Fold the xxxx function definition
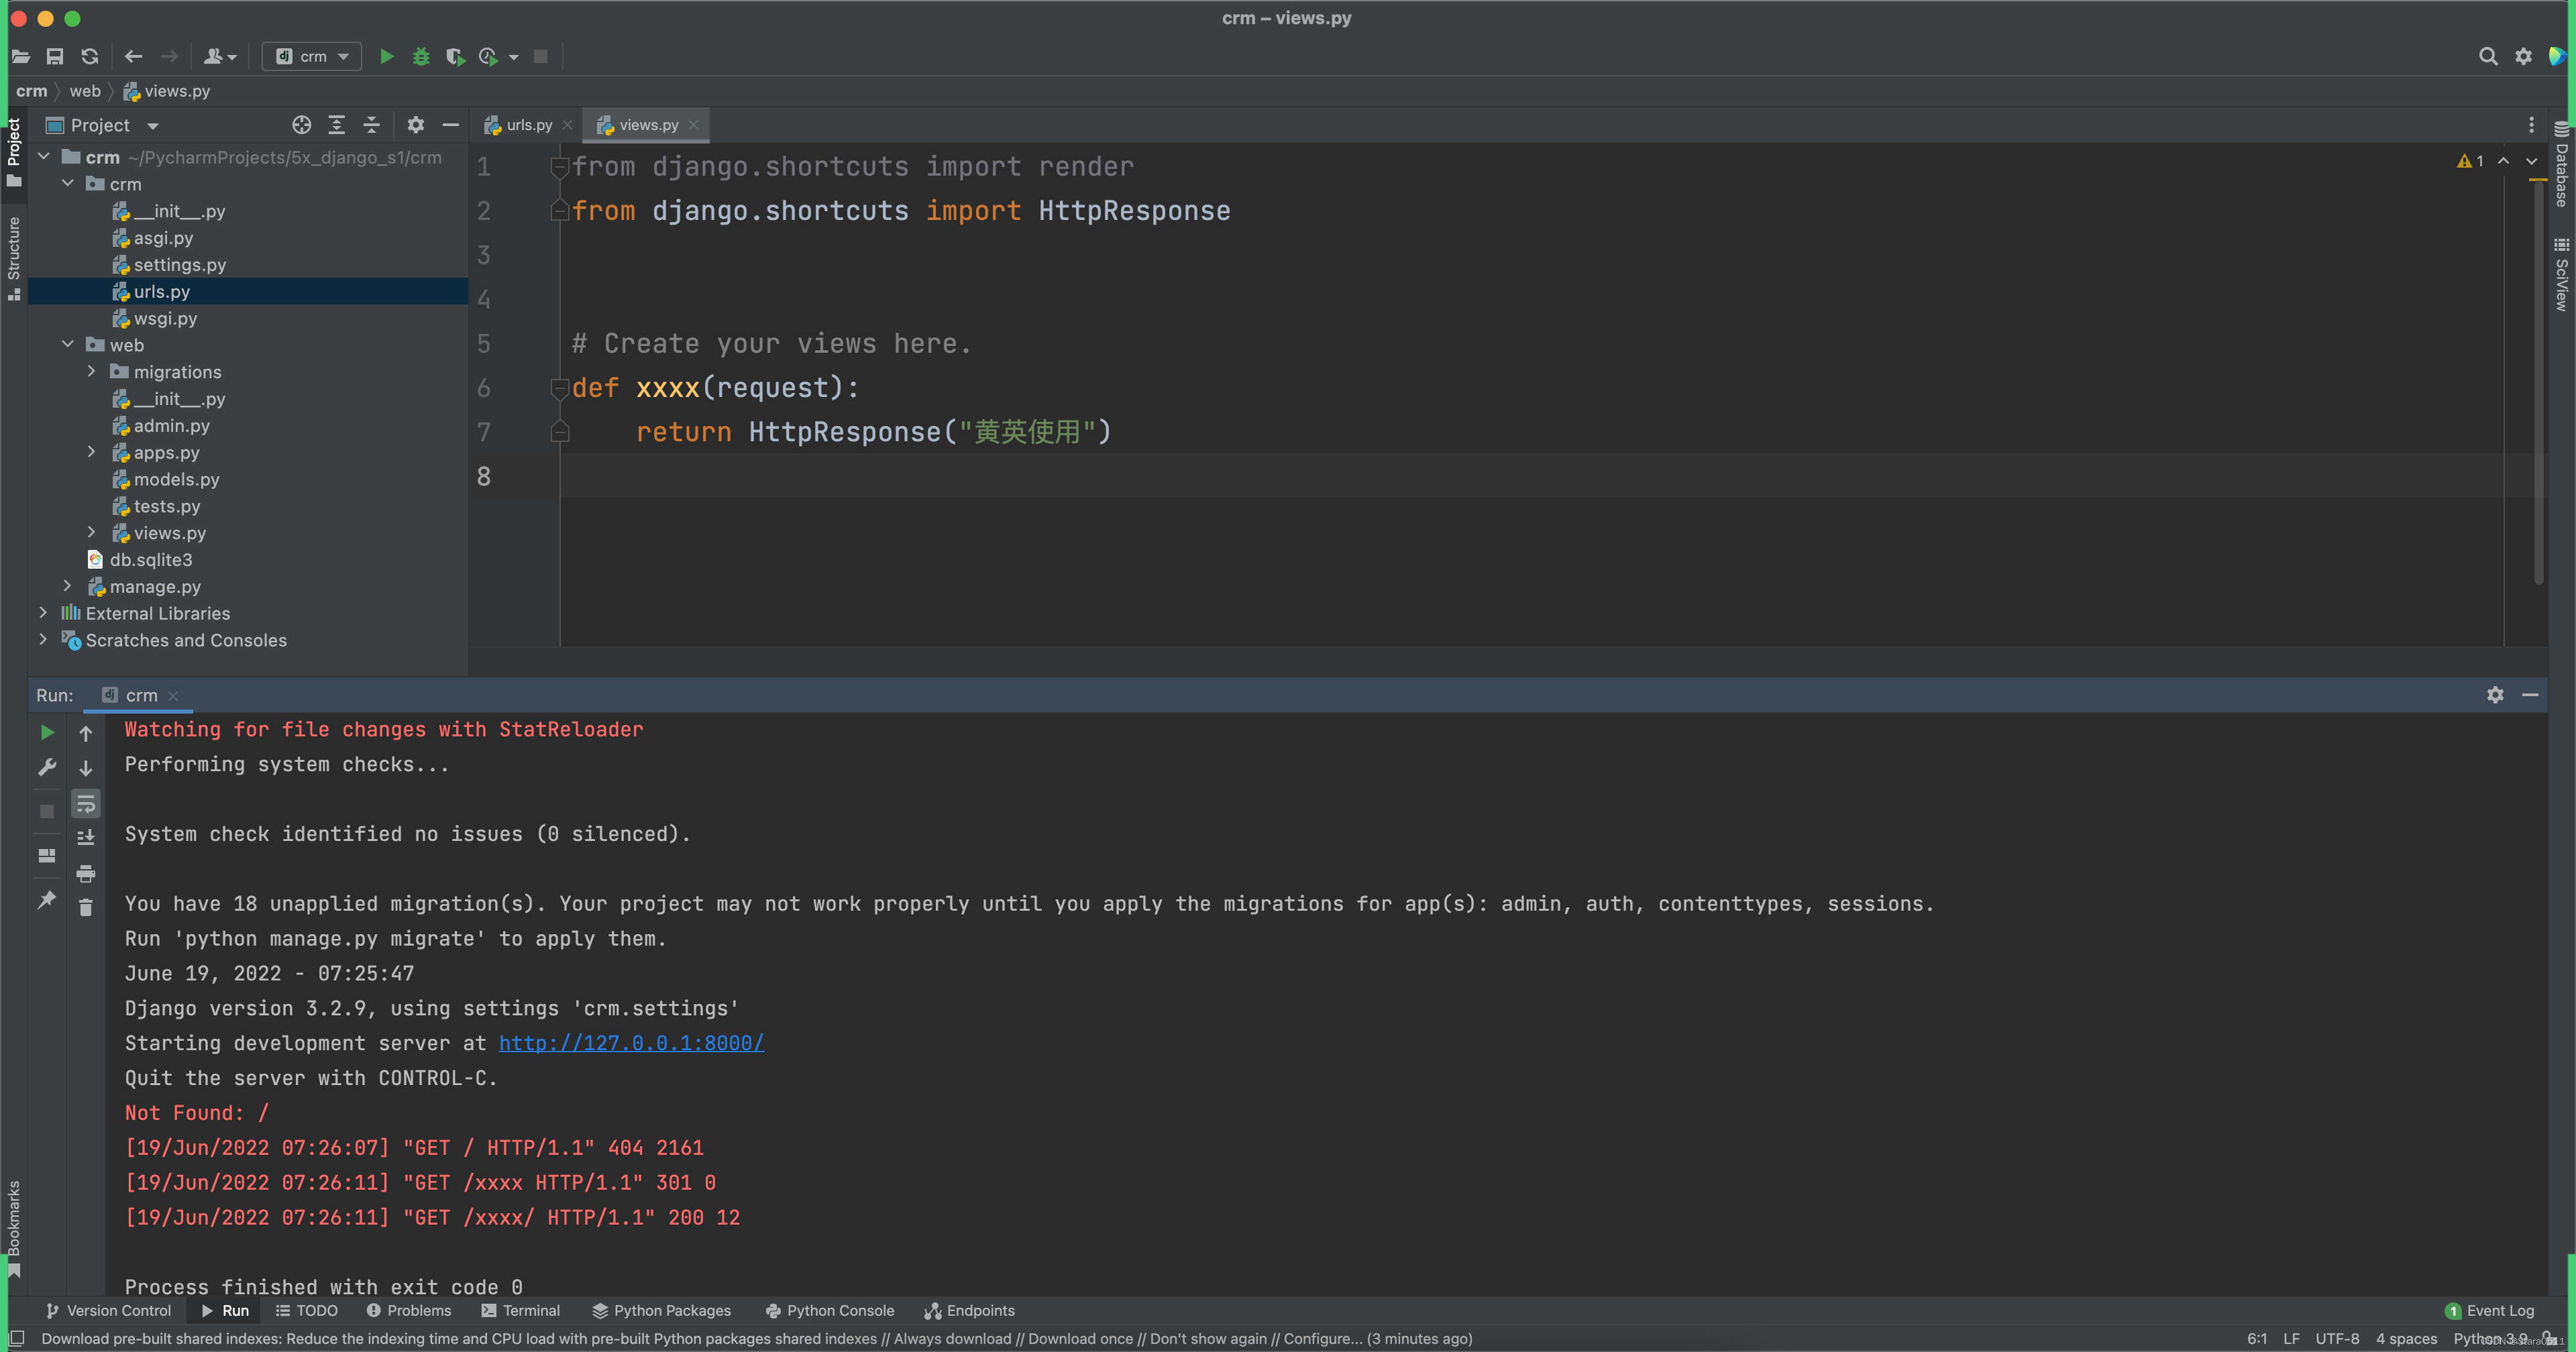 tap(560, 388)
